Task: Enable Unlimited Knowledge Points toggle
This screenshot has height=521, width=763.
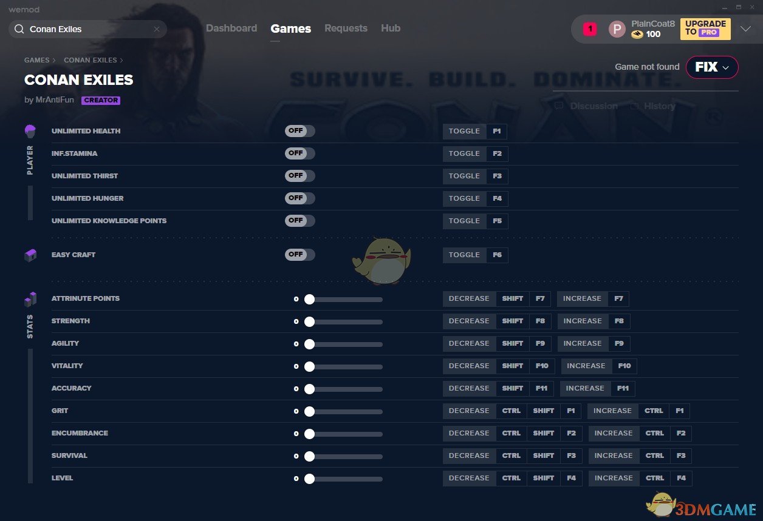Action: click(x=300, y=221)
